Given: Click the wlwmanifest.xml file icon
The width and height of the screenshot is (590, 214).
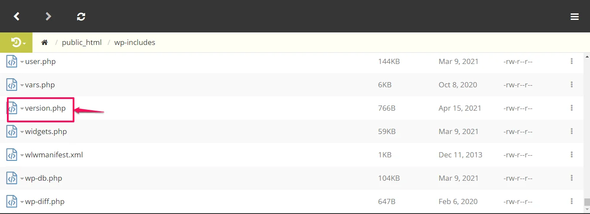Looking at the screenshot, I should pyautogui.click(x=12, y=155).
